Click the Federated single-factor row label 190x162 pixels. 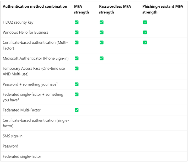[22, 156]
